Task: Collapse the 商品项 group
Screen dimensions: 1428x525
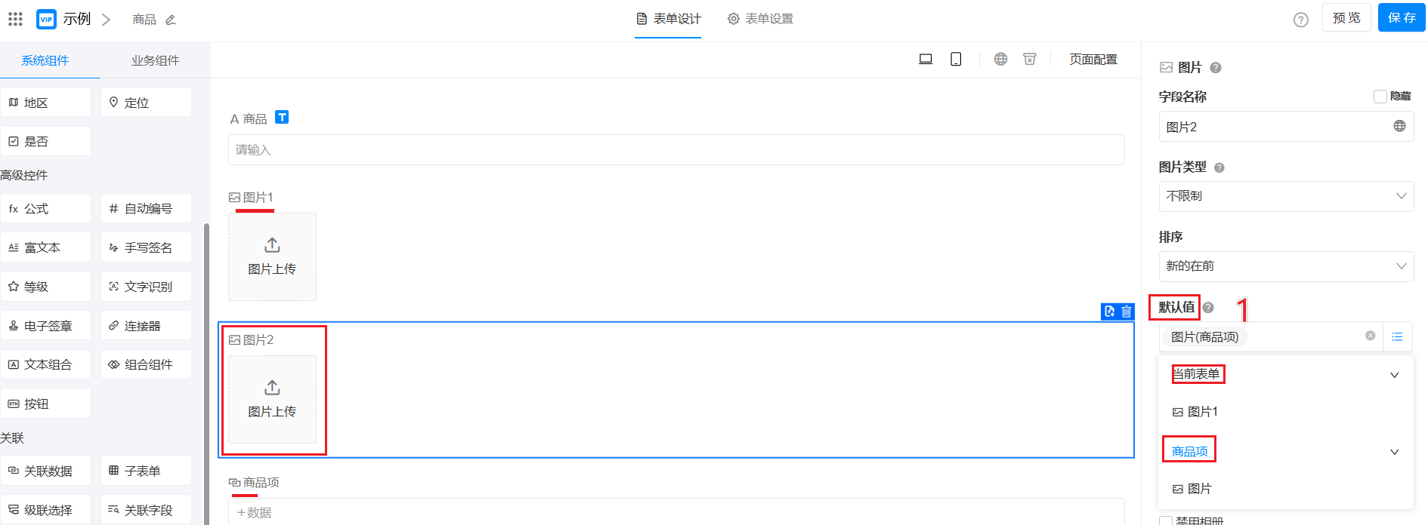Action: tap(1394, 452)
